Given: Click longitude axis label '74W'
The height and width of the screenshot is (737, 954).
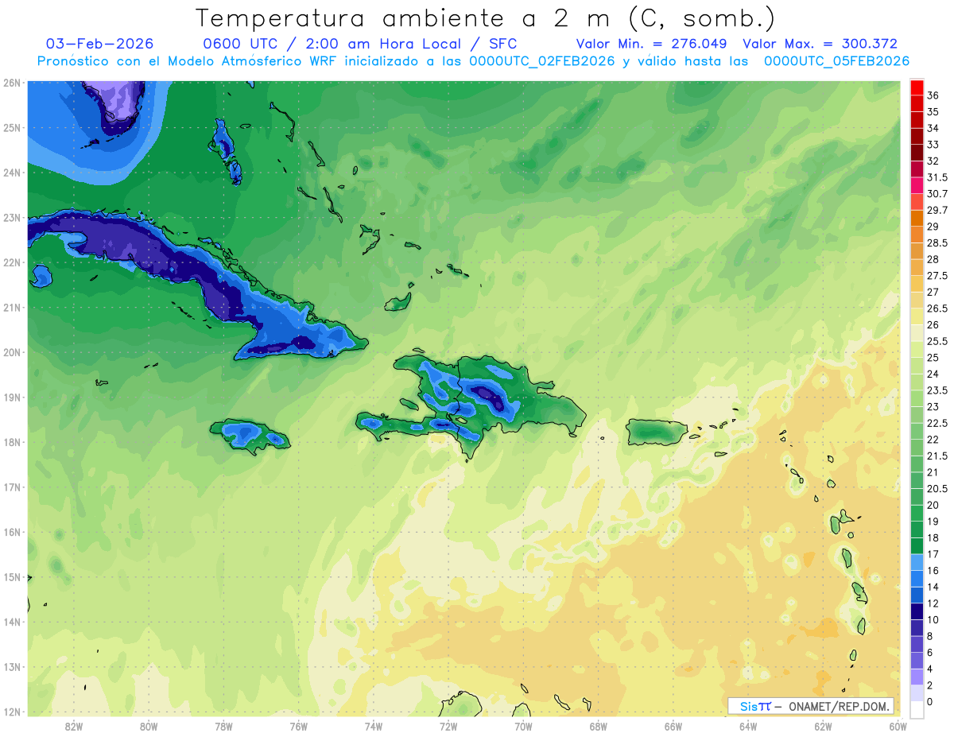Looking at the screenshot, I should (x=374, y=726).
